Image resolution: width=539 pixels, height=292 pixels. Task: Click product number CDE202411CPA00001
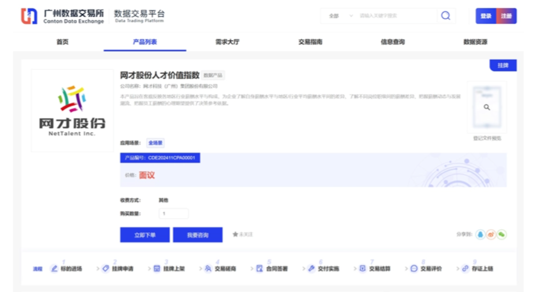160,158
